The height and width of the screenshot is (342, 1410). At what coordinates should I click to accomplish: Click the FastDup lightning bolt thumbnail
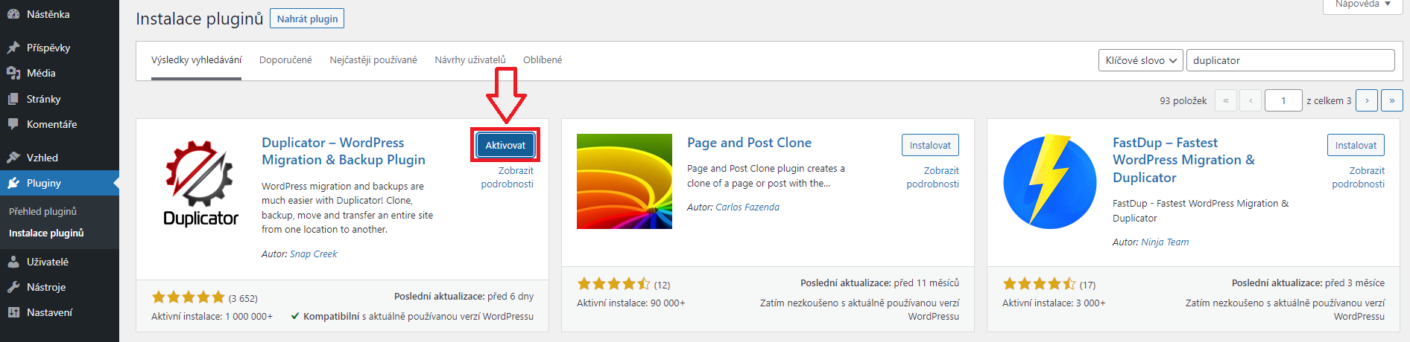(1050, 181)
